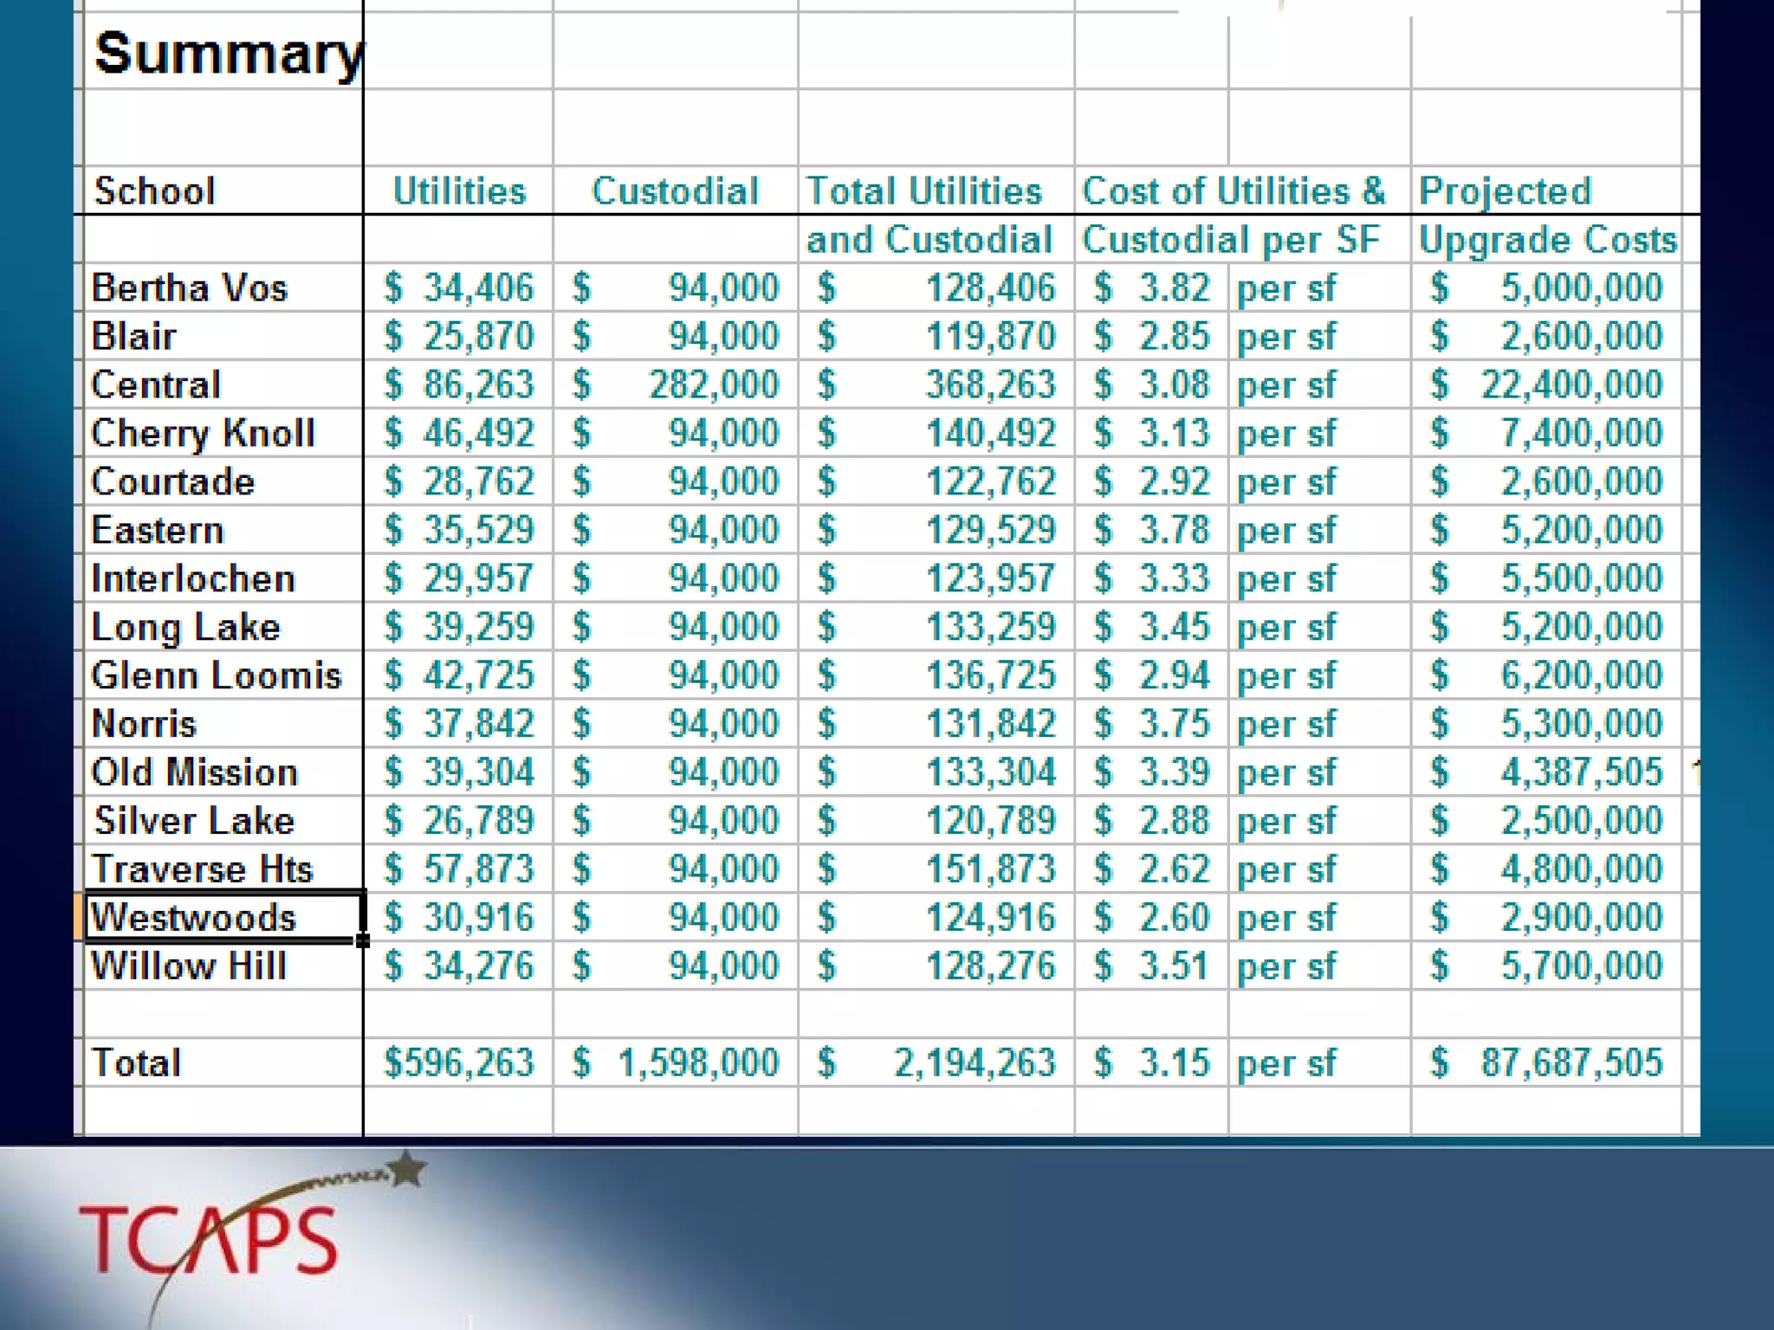This screenshot has height=1330, width=1774.
Task: Click Old Mission upgrade cost 4,387,505
Action: (x=1581, y=772)
